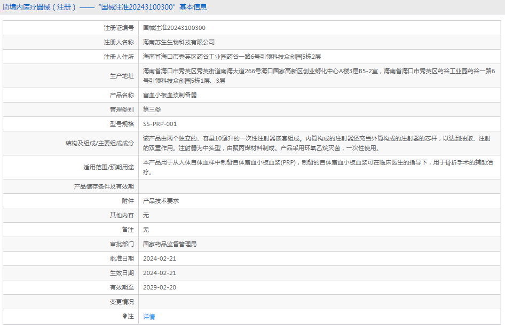Open the 产品技术要求 attachment
The width and height of the screenshot is (505, 329).
pos(161,201)
